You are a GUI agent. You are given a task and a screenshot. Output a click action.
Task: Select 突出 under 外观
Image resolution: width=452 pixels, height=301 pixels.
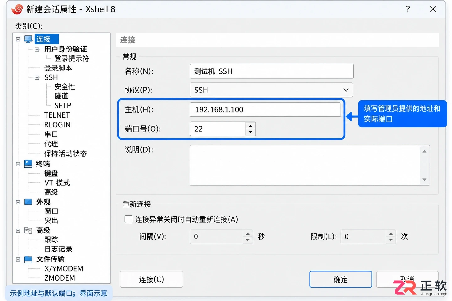51,220
